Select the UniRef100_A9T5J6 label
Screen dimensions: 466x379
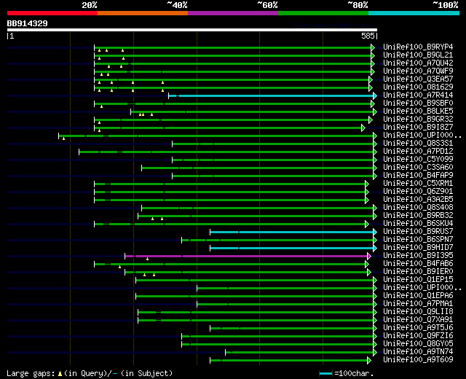[418, 328]
